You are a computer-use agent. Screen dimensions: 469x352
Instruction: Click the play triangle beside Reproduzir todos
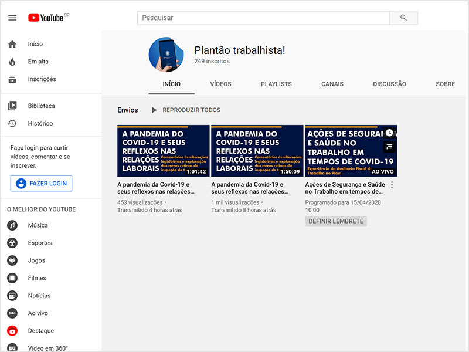(x=154, y=110)
